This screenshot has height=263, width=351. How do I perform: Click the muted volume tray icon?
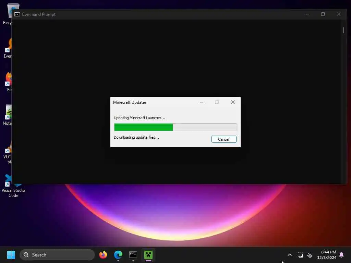(x=309, y=255)
